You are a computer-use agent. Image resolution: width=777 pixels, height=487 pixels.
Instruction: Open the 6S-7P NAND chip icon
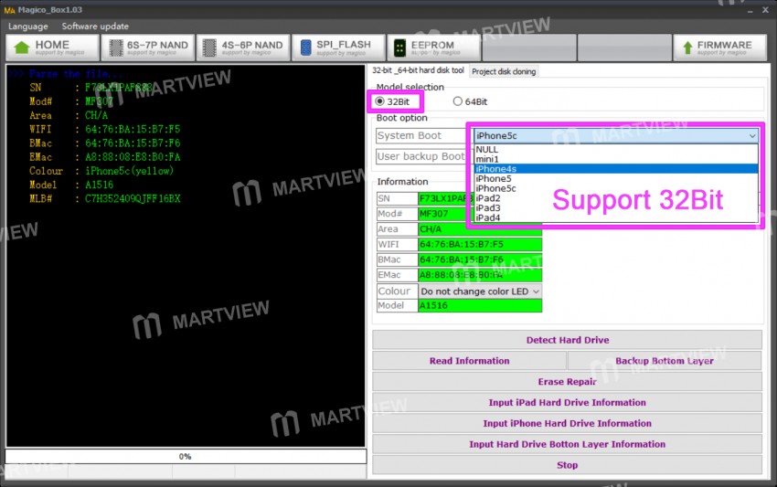(116, 48)
